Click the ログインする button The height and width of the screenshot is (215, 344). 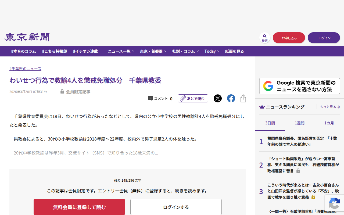pos(176,207)
